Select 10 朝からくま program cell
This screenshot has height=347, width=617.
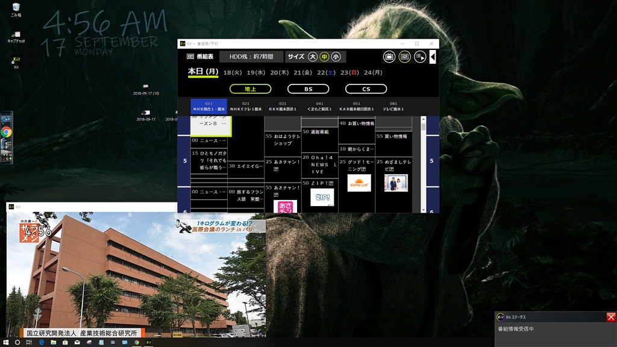(357, 149)
